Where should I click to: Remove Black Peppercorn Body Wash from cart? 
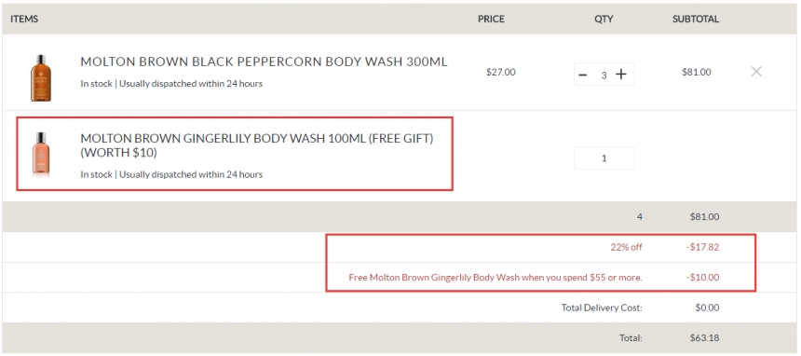(756, 72)
